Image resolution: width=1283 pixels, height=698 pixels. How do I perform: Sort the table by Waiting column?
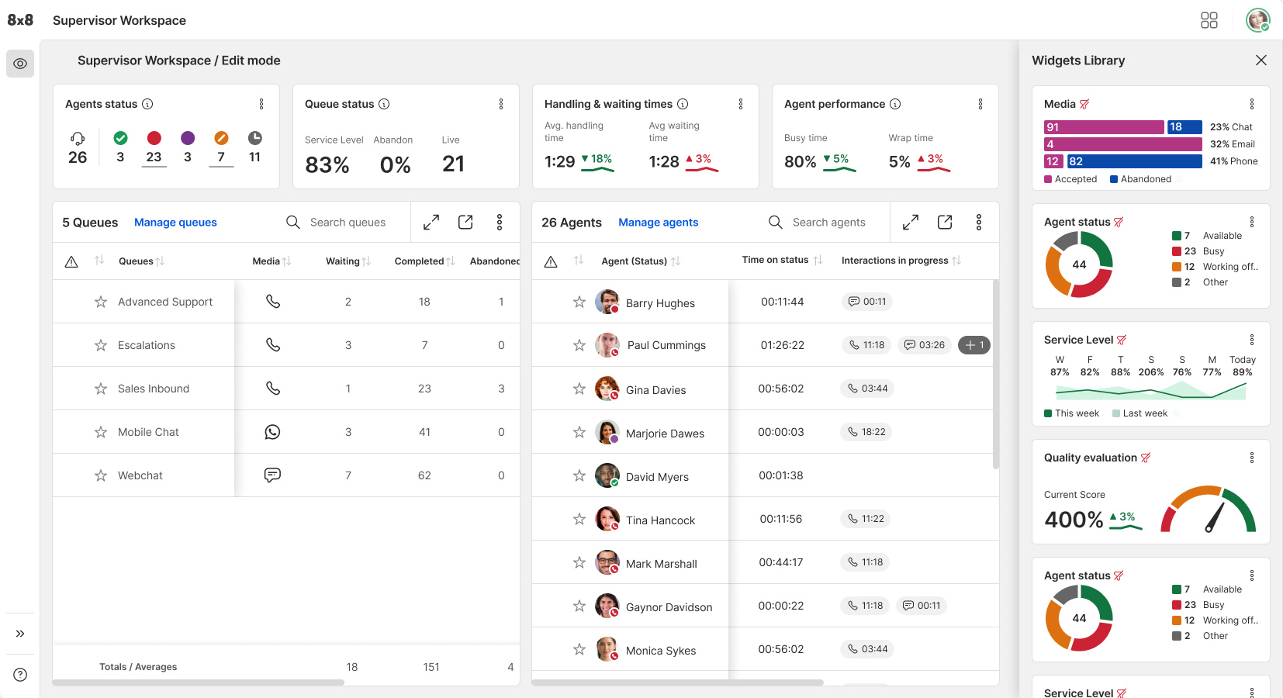pyautogui.click(x=367, y=261)
